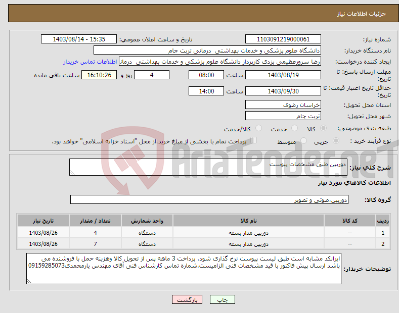Click response deadline date 1403/08/19 field
399x313 pixels.
[x=283, y=75]
